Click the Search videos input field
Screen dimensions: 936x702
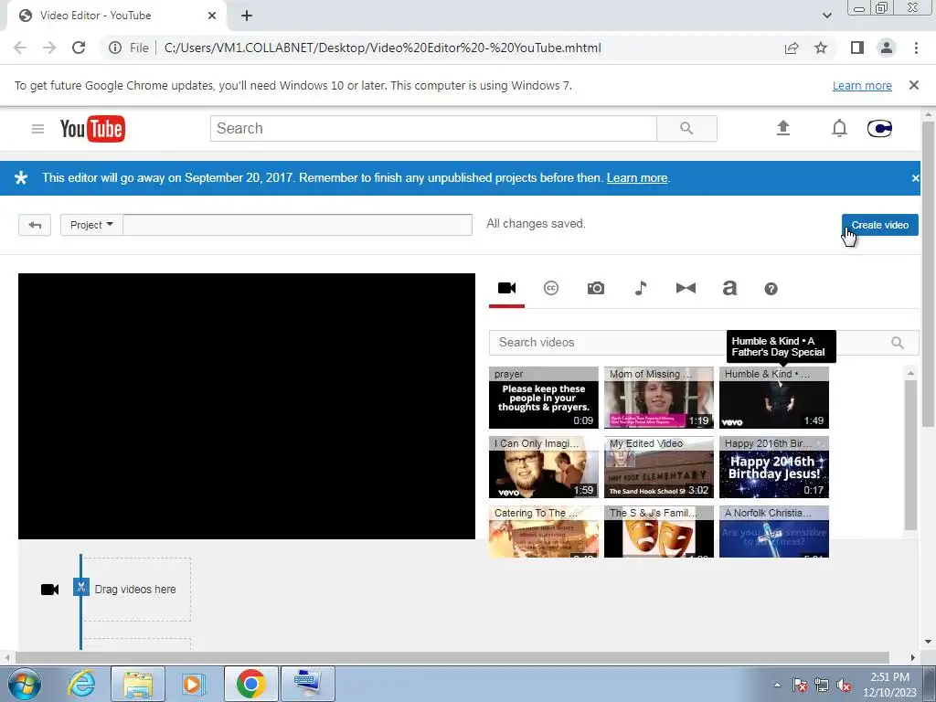pos(686,343)
